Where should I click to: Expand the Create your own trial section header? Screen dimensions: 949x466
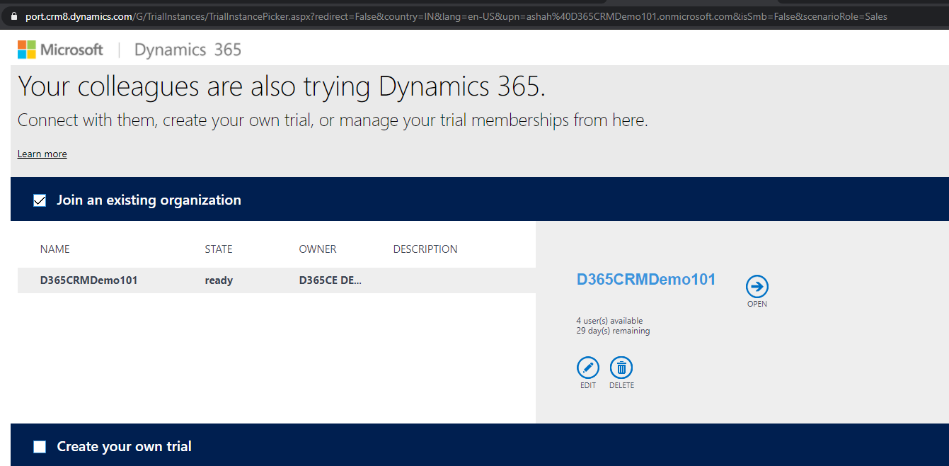[480, 445]
